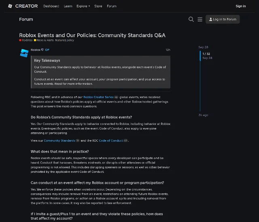Open the Learn nav item
259x222 pixels.
click(68, 6)
